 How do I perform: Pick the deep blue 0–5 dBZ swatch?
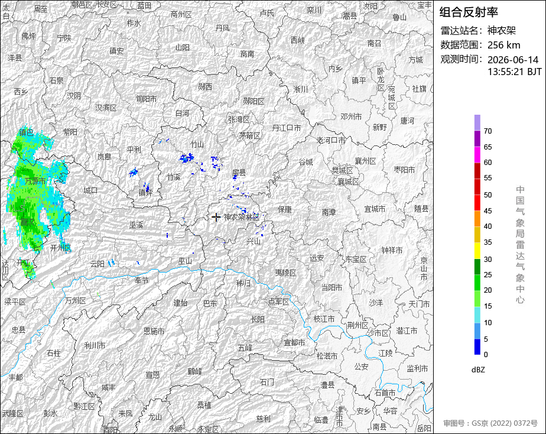(477, 347)
